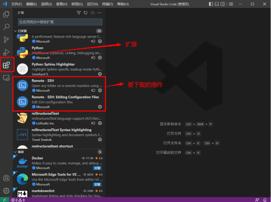Open the Explorer view in activity bar

[6, 14]
